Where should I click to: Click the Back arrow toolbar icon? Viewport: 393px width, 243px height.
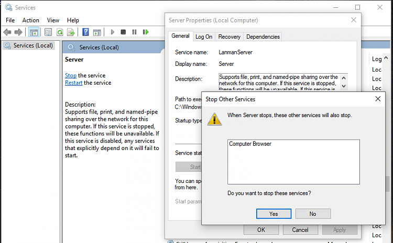pyautogui.click(x=7, y=32)
